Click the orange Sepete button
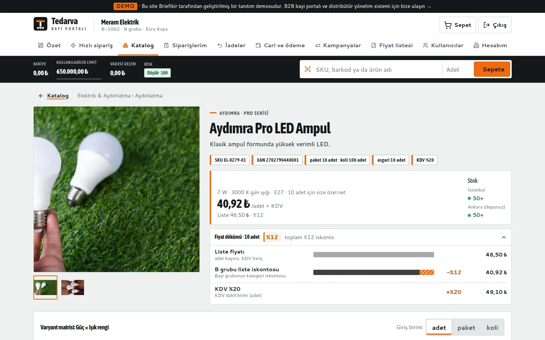The width and height of the screenshot is (545, 340). pyautogui.click(x=492, y=69)
